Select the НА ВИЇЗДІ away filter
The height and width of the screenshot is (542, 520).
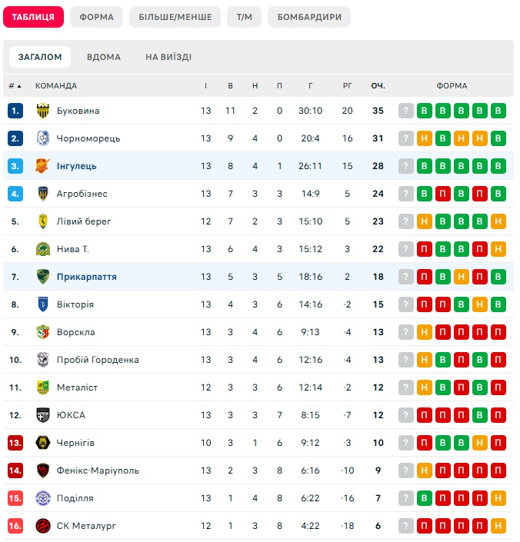[x=168, y=57]
